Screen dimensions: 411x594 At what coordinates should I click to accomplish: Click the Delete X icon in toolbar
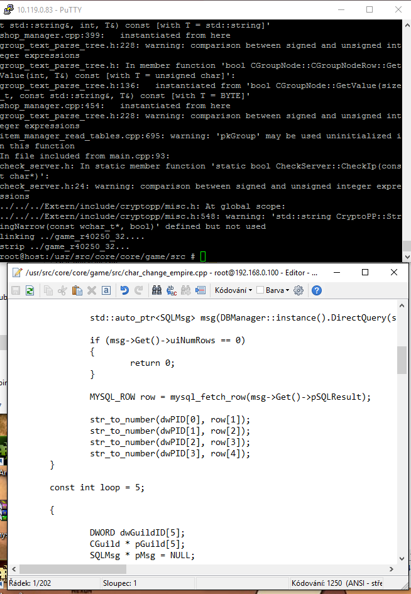(x=92, y=290)
